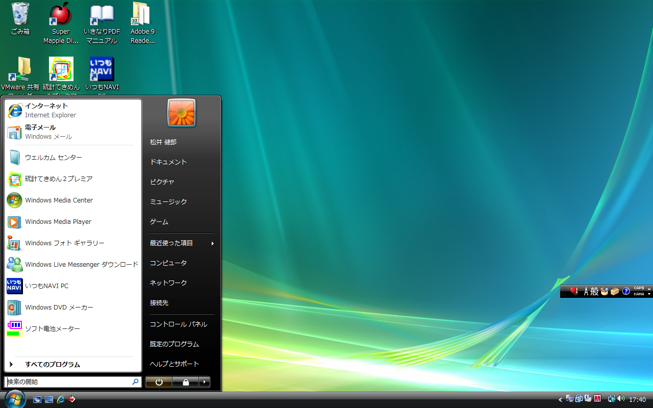Open the language bar help question icon

626,292
